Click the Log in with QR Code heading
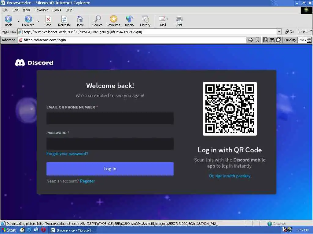 click(230, 150)
